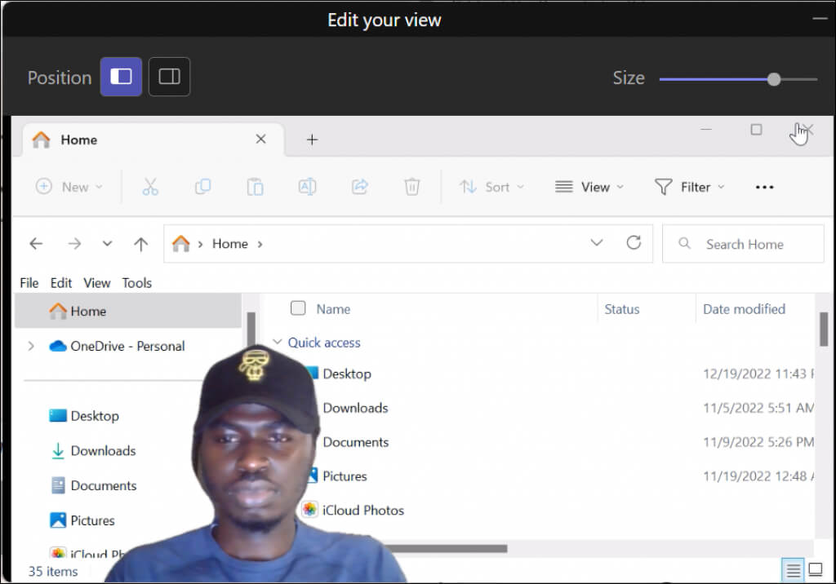Click the Cut scissors icon

pyautogui.click(x=150, y=187)
